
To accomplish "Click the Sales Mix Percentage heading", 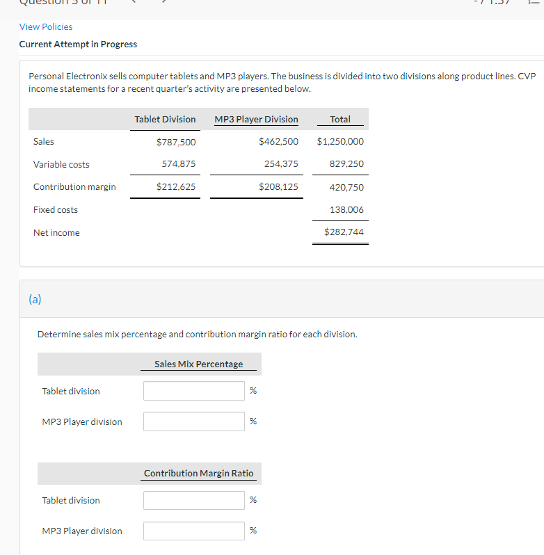I will point(198,364).
